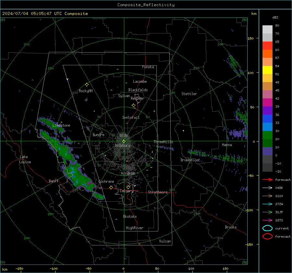
Task: Click the white cross marker west of Hanna
Action: [x=183, y=130]
